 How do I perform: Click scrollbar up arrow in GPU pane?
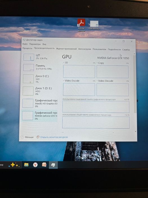point(134,54)
